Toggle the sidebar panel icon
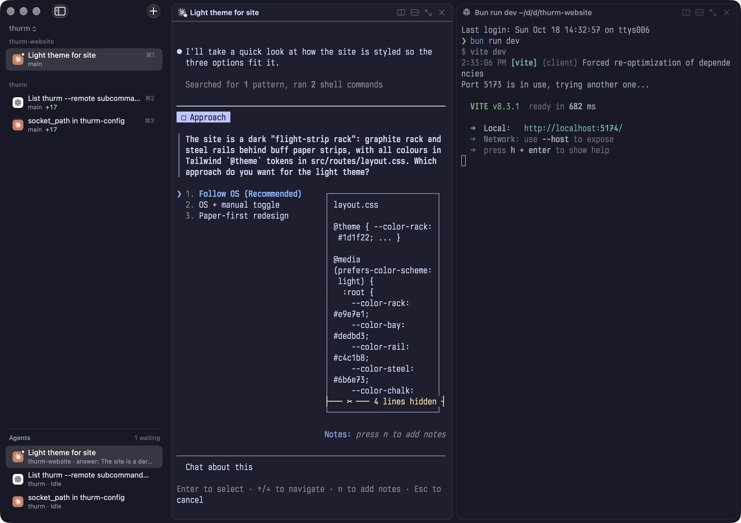 tap(60, 11)
